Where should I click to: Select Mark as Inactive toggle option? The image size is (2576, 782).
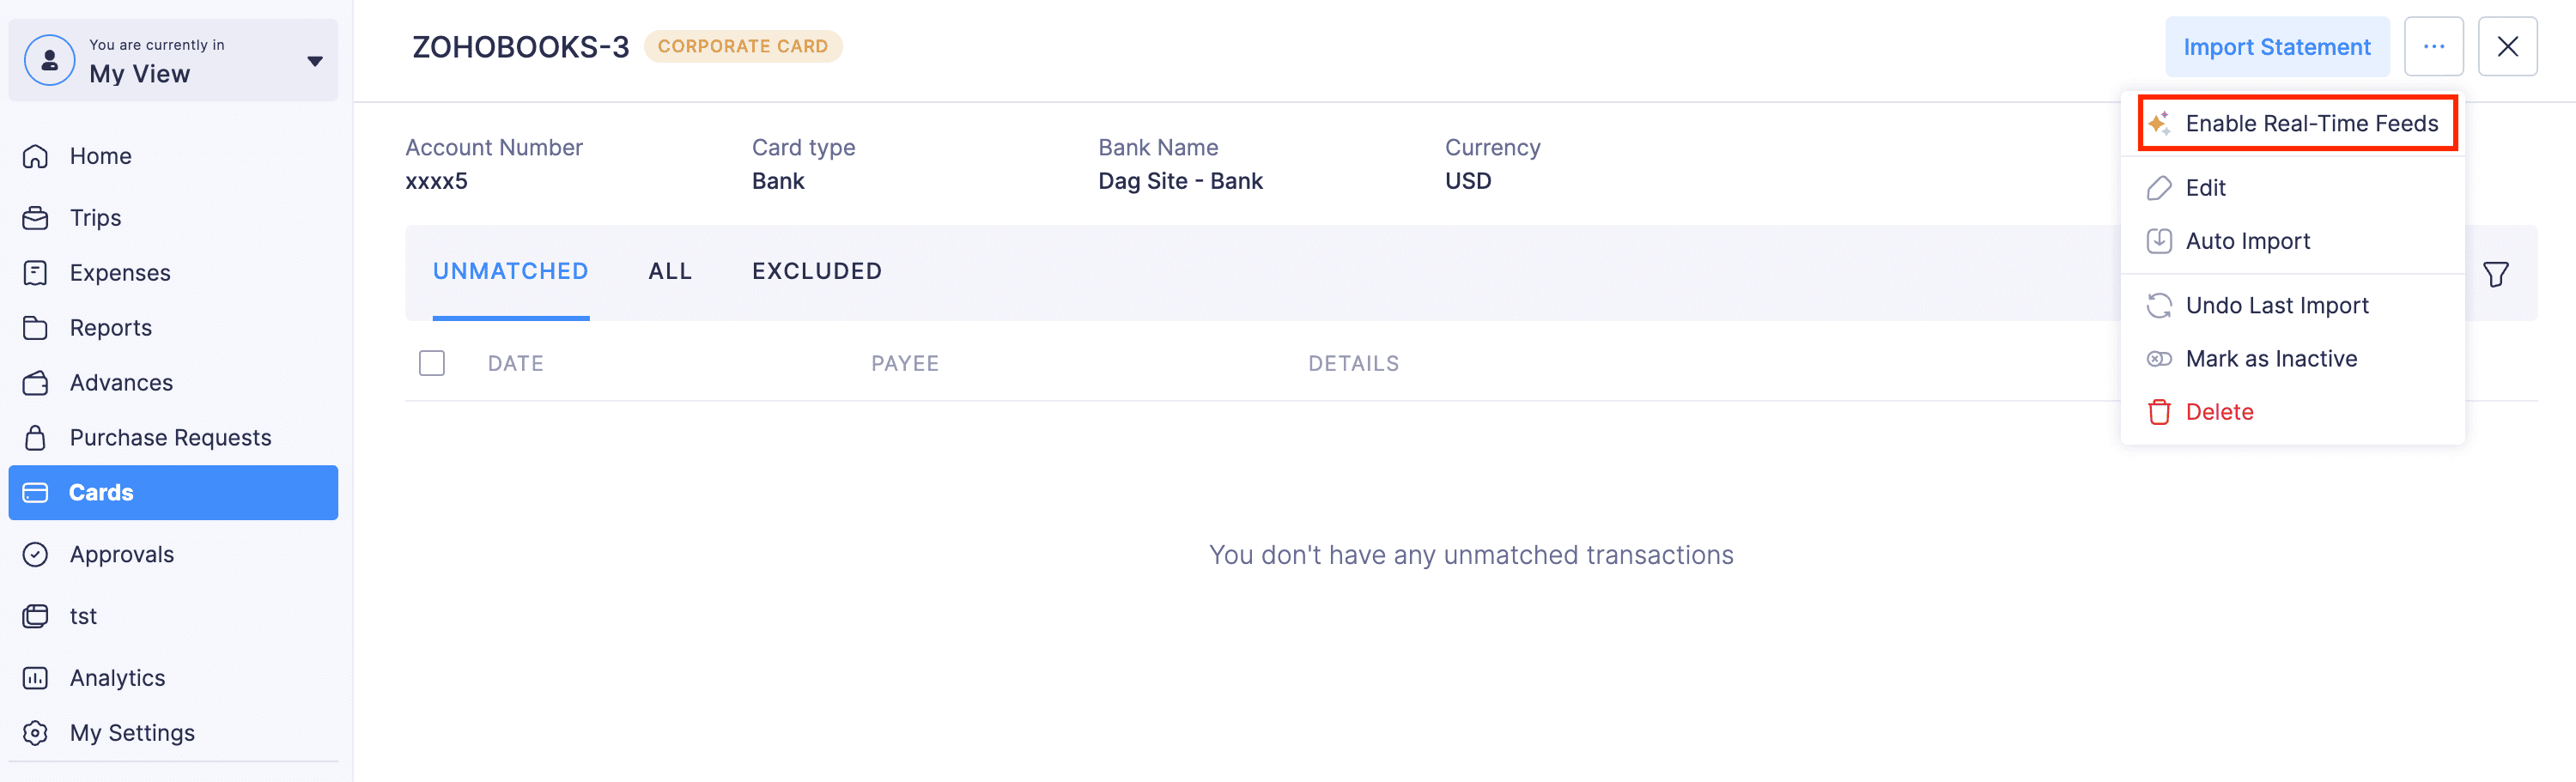(2270, 359)
